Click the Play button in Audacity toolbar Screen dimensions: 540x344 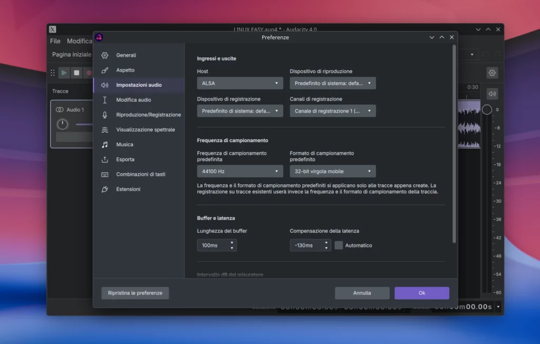[x=64, y=73]
